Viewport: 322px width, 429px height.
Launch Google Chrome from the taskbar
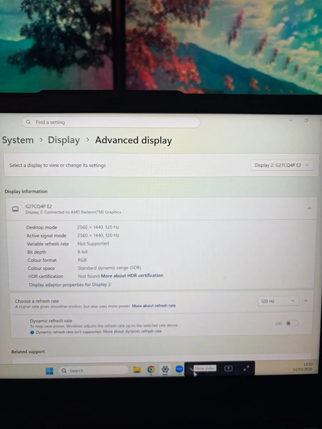click(151, 370)
